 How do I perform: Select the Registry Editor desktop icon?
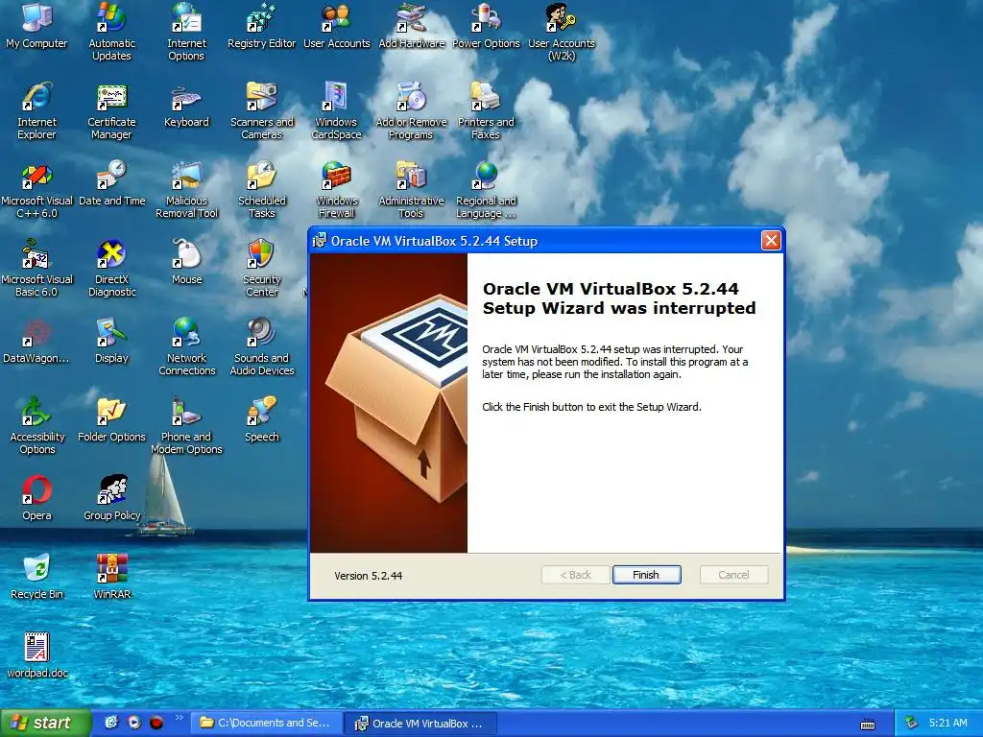[x=261, y=26]
